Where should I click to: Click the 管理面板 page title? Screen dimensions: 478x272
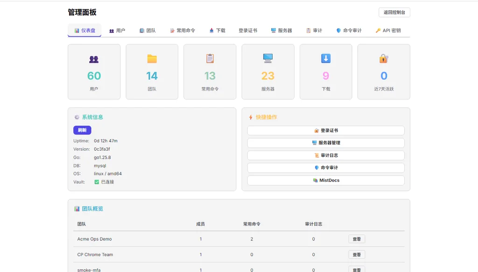[82, 12]
